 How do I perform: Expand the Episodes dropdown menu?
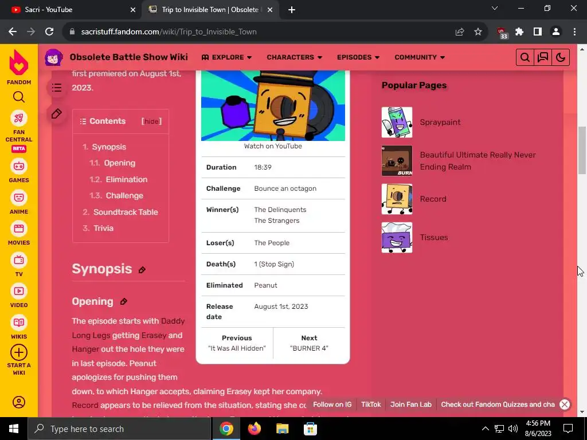[358, 57]
